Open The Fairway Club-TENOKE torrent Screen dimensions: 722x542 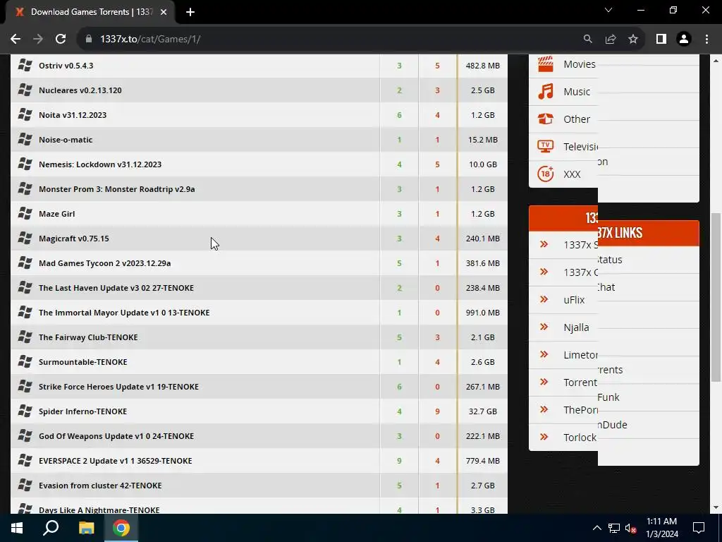pos(88,337)
